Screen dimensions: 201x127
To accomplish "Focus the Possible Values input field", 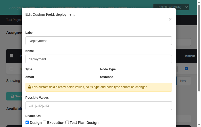I will (99, 106).
